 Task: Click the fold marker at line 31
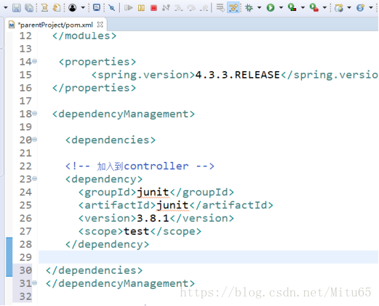[35, 283]
